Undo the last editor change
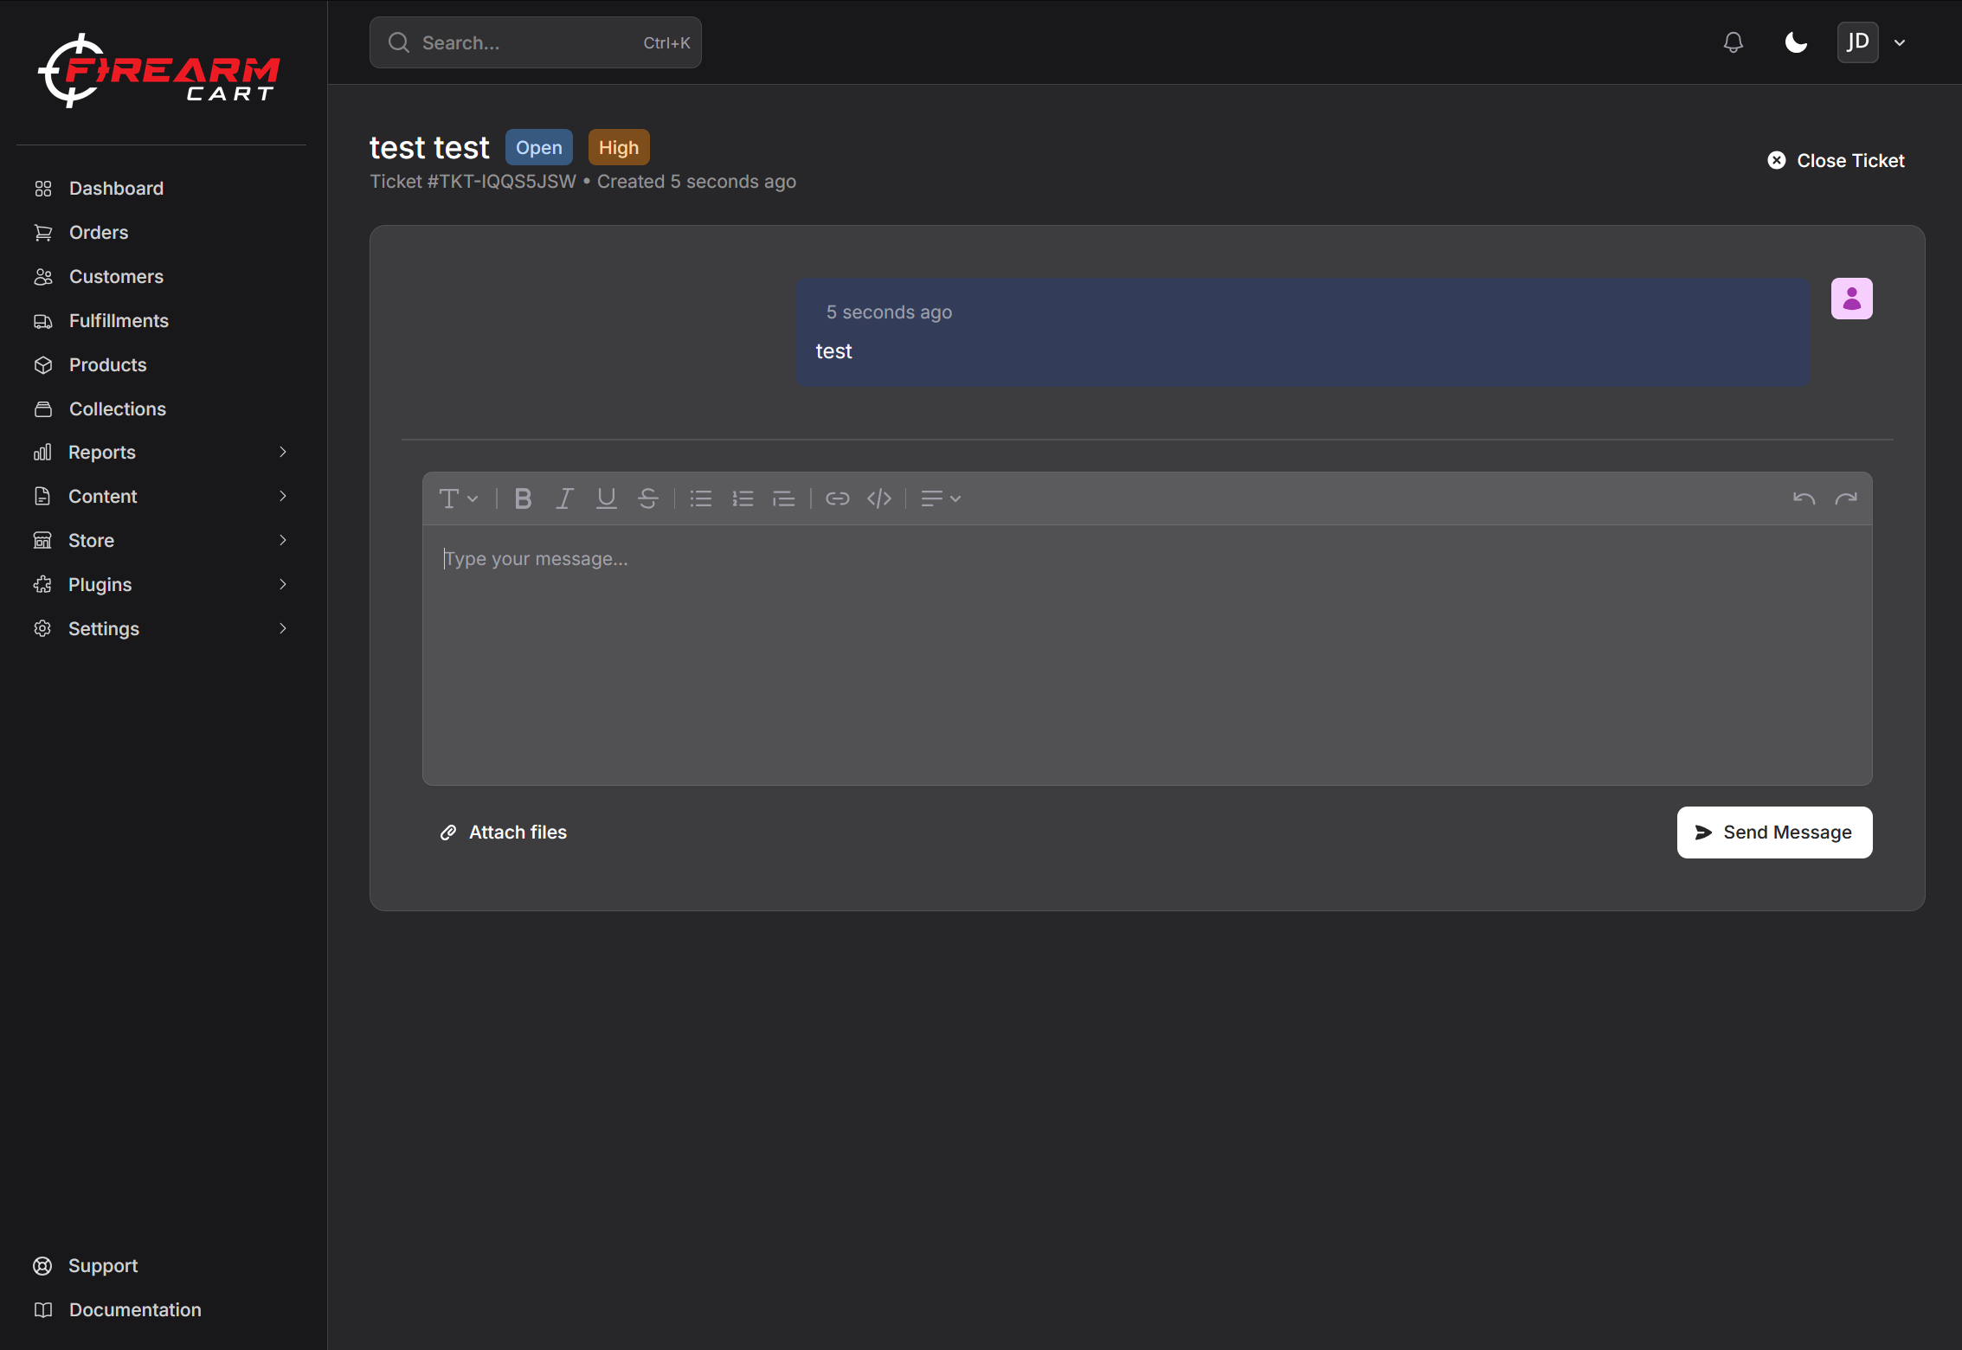The height and width of the screenshot is (1350, 1962). [x=1804, y=498]
